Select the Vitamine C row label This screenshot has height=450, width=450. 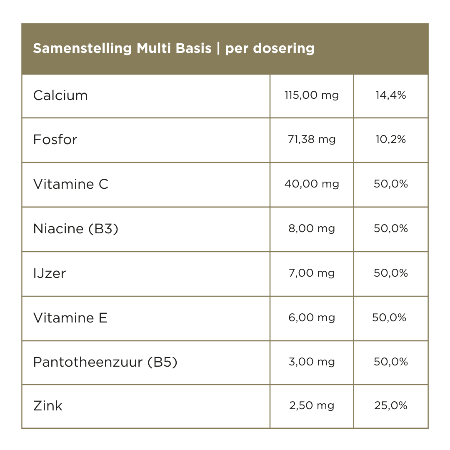71,184
